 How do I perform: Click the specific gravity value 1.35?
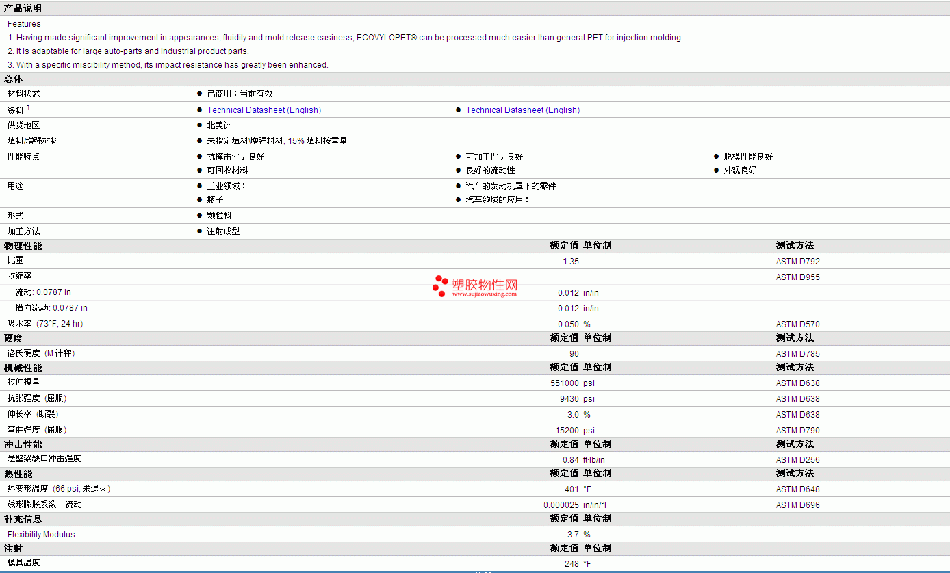571,262
